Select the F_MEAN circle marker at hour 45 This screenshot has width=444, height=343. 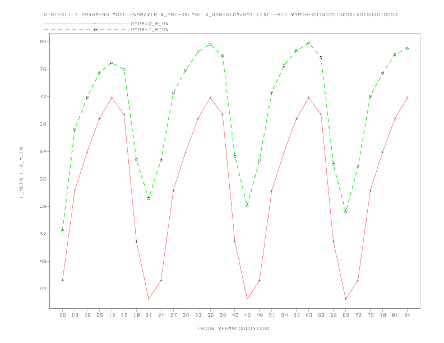point(247,206)
